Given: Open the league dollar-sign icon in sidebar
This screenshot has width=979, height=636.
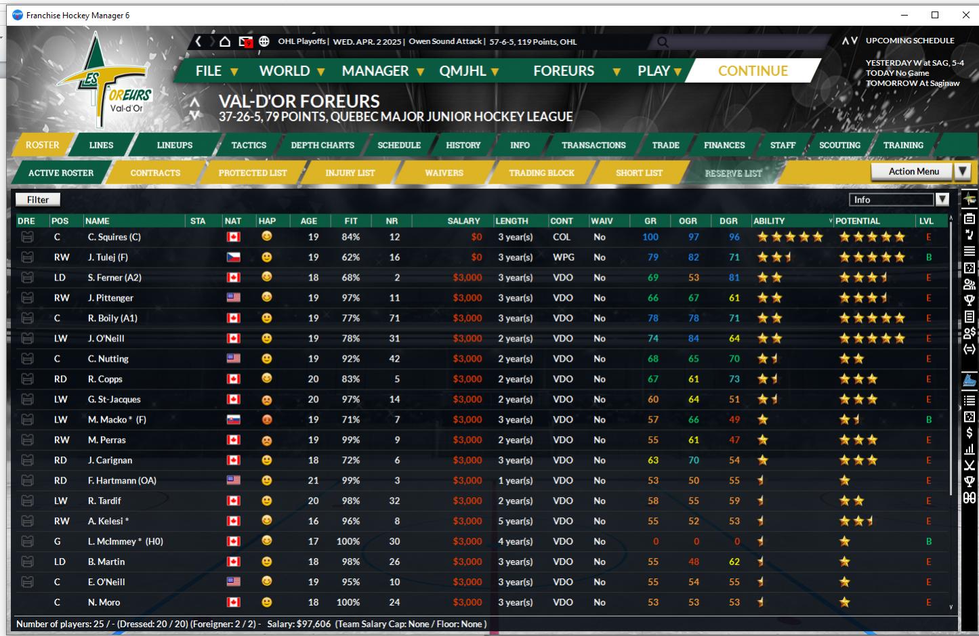Looking at the screenshot, I should tap(970, 433).
